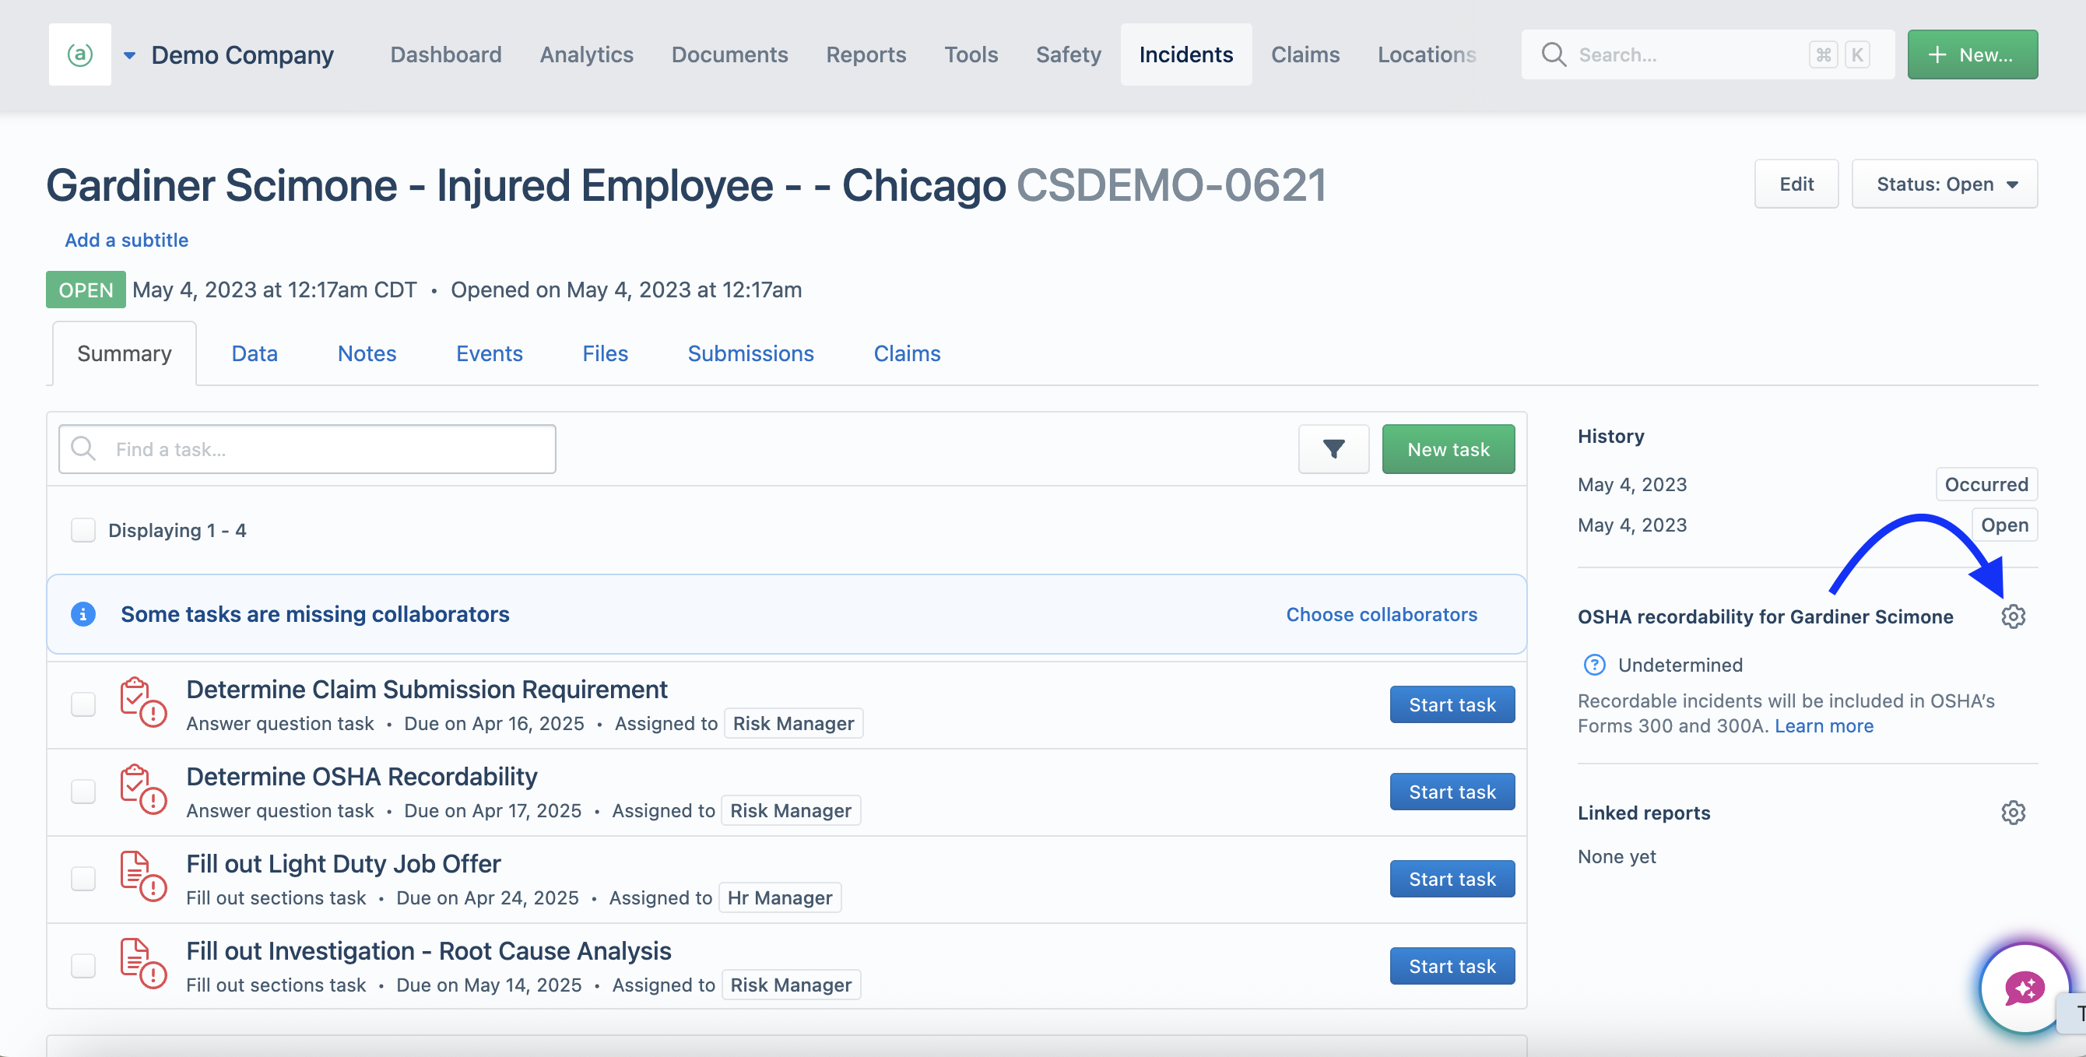Click Determine Claim Submission Requirement task icon
This screenshot has height=1057, width=2086.
point(142,703)
